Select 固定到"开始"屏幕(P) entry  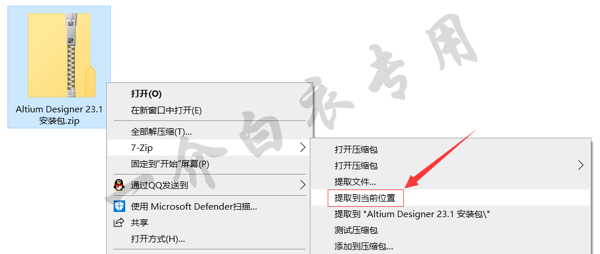(170, 164)
